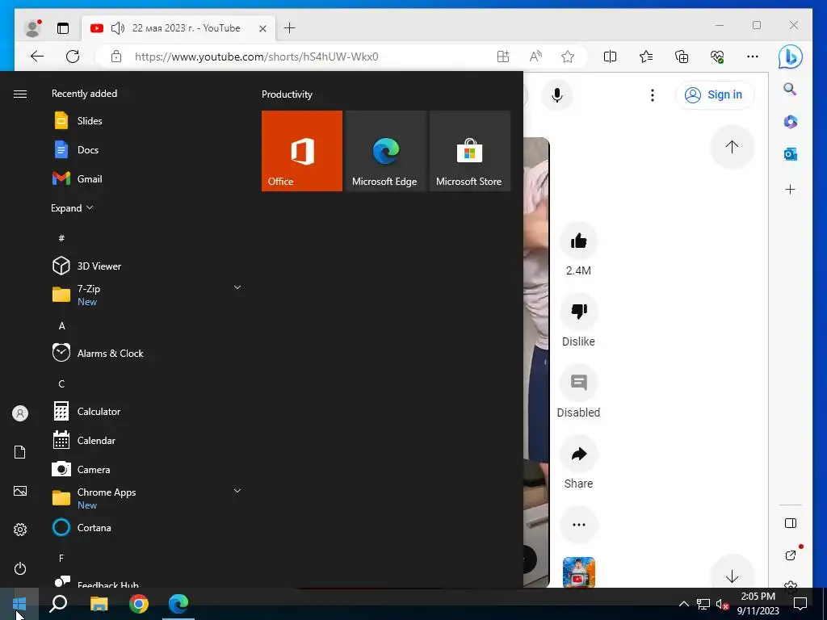Open Edge apps available icon in address bar
Viewport: 827px width, 620px height.
point(502,57)
